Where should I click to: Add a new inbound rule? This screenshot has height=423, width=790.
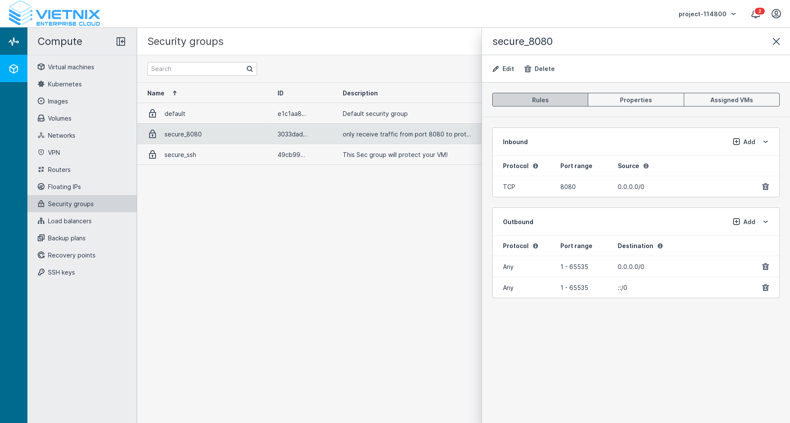(x=744, y=142)
